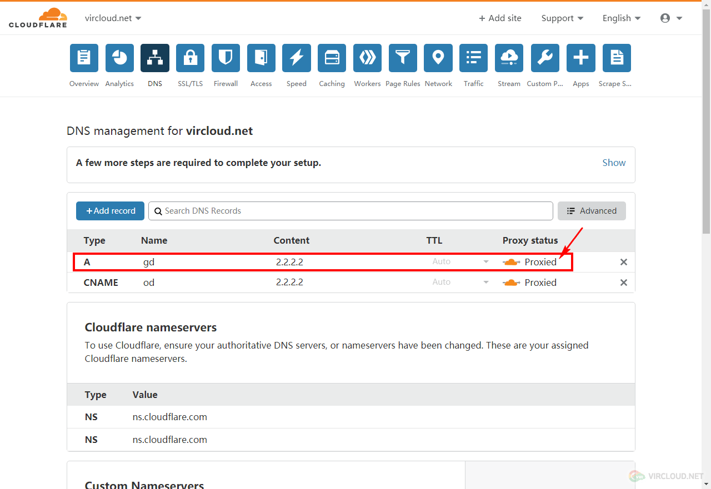The height and width of the screenshot is (489, 711).
Task: Toggle proxy cloud for od record
Action: click(512, 283)
